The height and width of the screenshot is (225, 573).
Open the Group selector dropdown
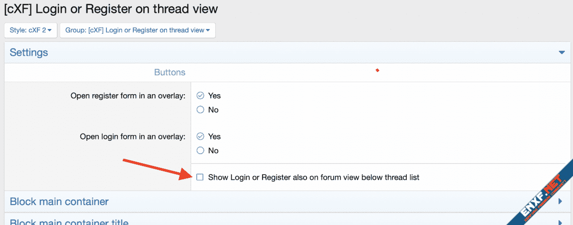(138, 30)
